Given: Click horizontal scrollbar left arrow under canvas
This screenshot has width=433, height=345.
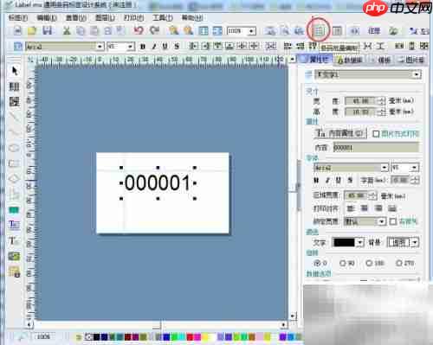Looking at the screenshot, I should [x=29, y=325].
